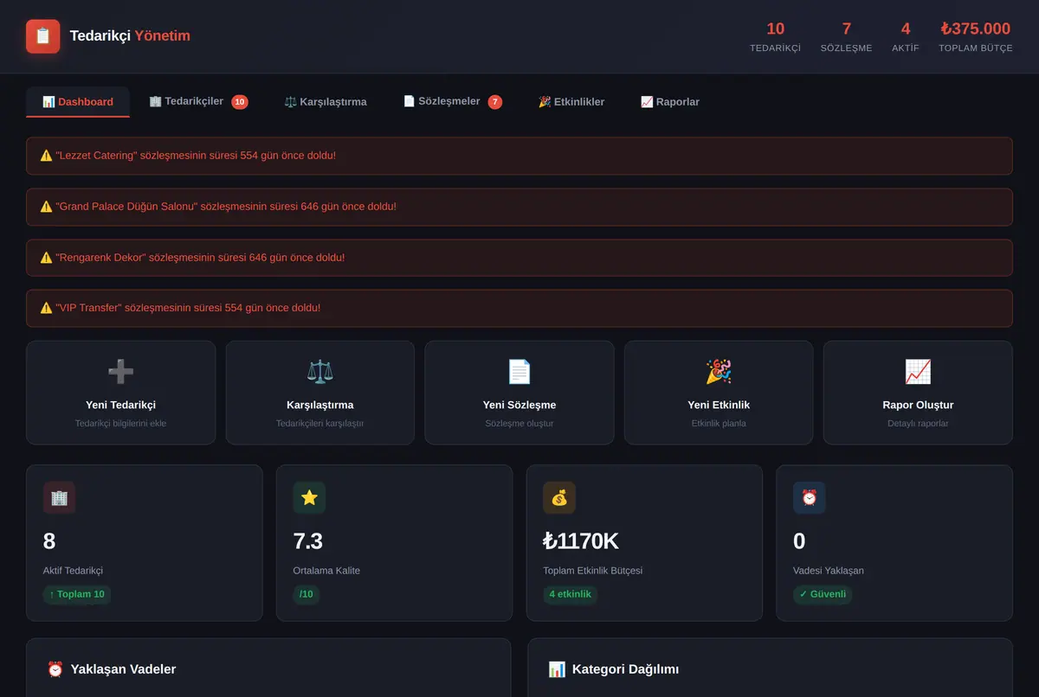
Task: Click the chart icon on Rapor Oluştur card
Action: tap(918, 372)
